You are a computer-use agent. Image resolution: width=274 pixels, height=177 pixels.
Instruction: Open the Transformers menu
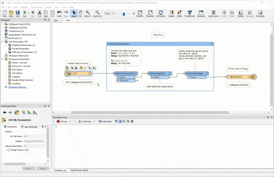[x=37, y=7]
